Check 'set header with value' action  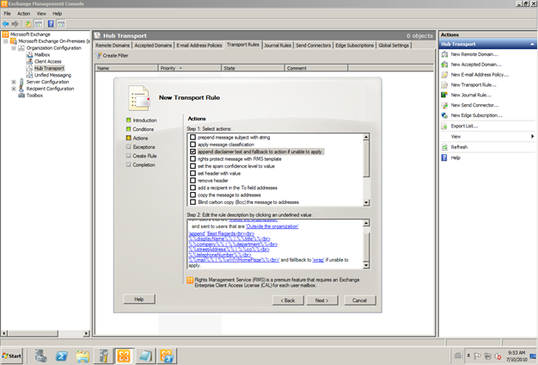point(193,173)
